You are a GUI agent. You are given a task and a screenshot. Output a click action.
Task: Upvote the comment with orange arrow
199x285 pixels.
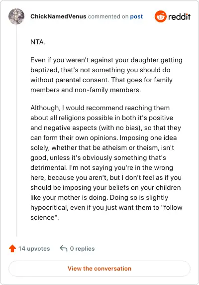(12, 248)
